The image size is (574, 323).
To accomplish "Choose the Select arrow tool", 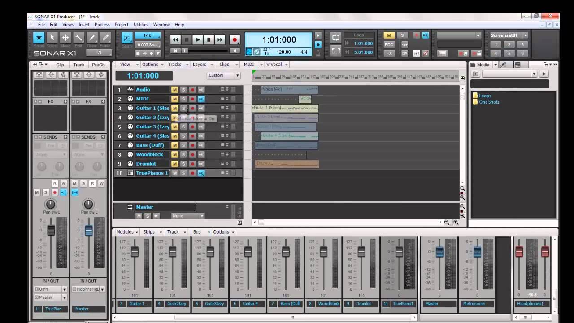I will pyautogui.click(x=52, y=38).
